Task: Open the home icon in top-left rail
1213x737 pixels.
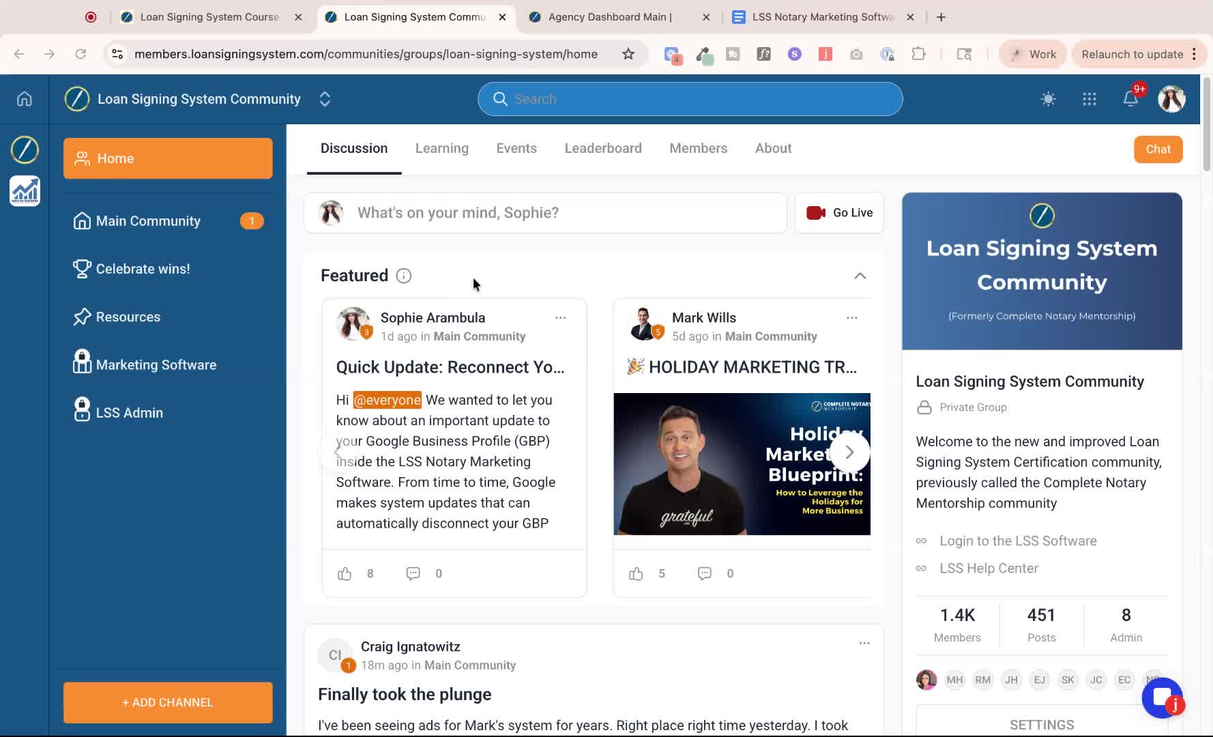Action: pyautogui.click(x=25, y=99)
